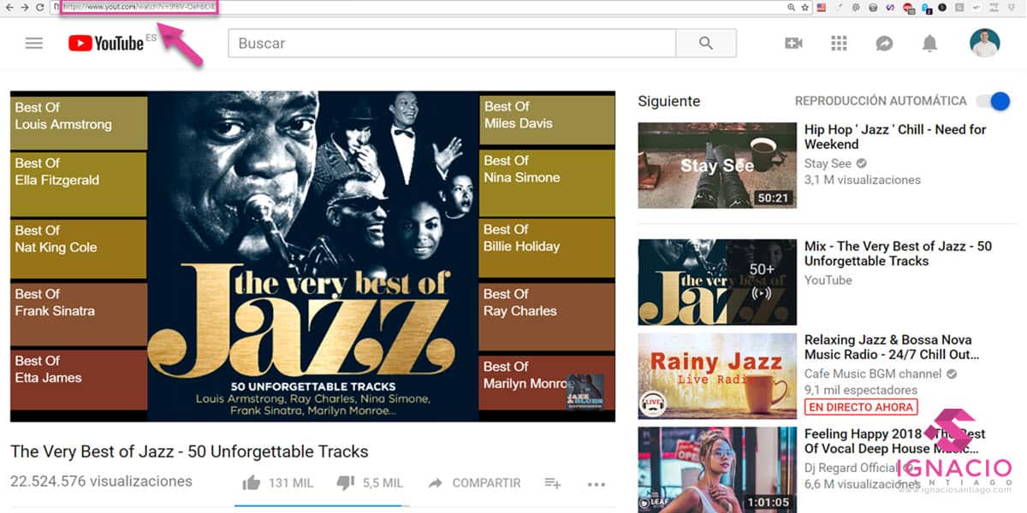Open 'Hip Hop ' Jazz ' Chill' title
1027x513 pixels.
[x=894, y=137]
